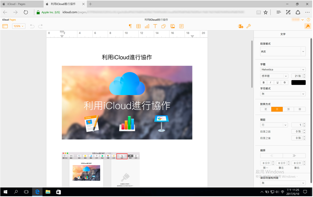
Task: Toggle underline text formatting
Action: point(278,82)
